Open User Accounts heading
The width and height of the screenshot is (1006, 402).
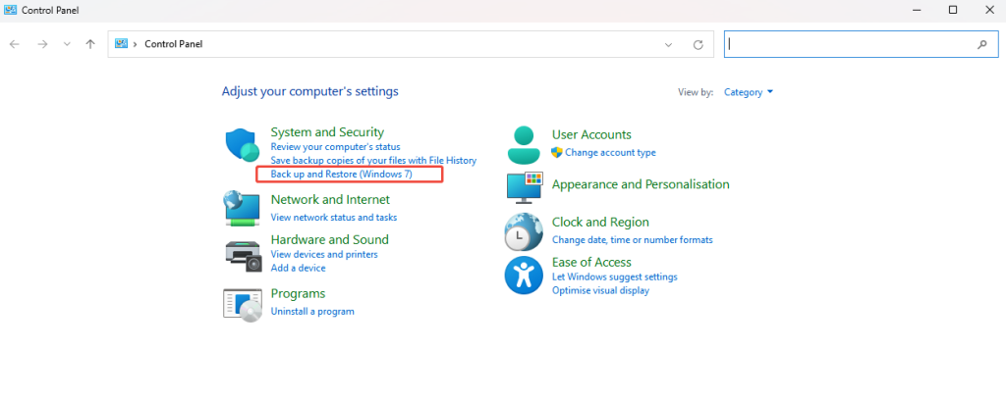click(591, 134)
